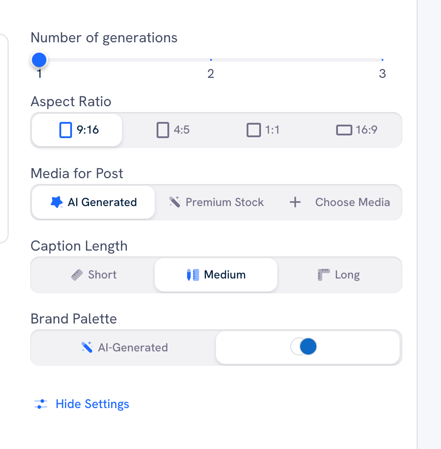The image size is (441, 449).
Task: Select Short caption length
Action: click(x=93, y=274)
